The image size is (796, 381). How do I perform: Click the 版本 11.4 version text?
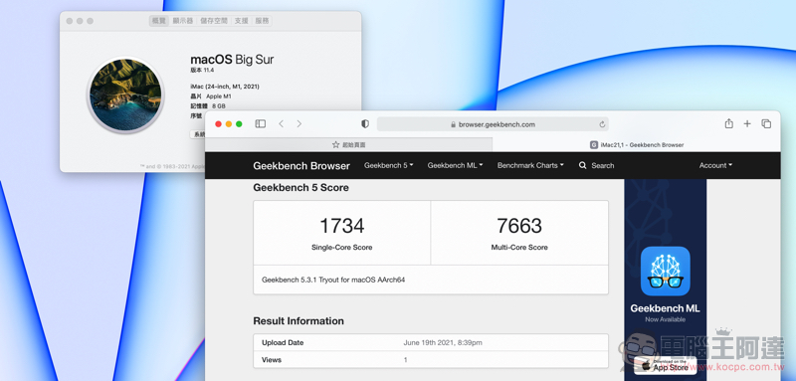202,70
